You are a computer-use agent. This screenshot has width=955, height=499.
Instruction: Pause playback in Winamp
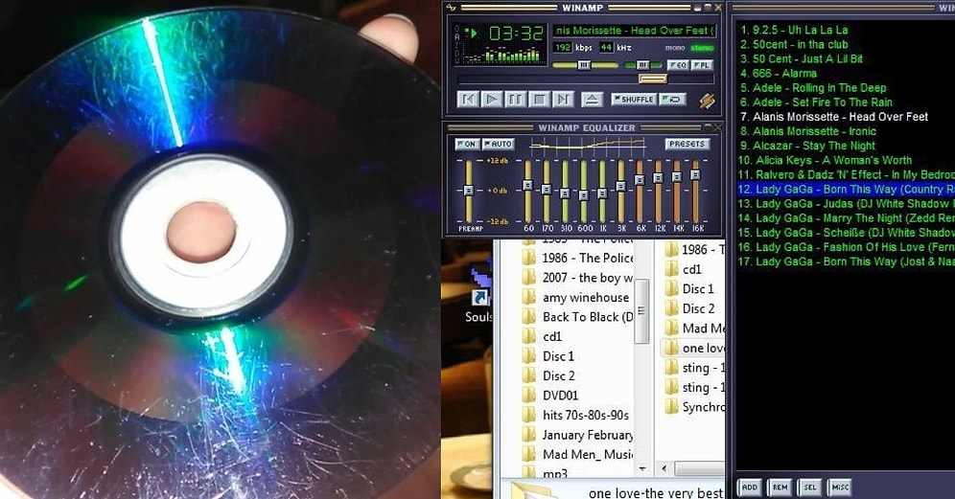coord(515,99)
